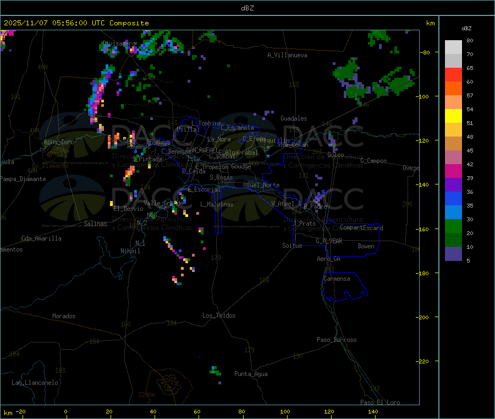Image resolution: width=495 pixels, height=419 pixels.
Task: Click the legend value 42
Action: pyautogui.click(x=470, y=164)
